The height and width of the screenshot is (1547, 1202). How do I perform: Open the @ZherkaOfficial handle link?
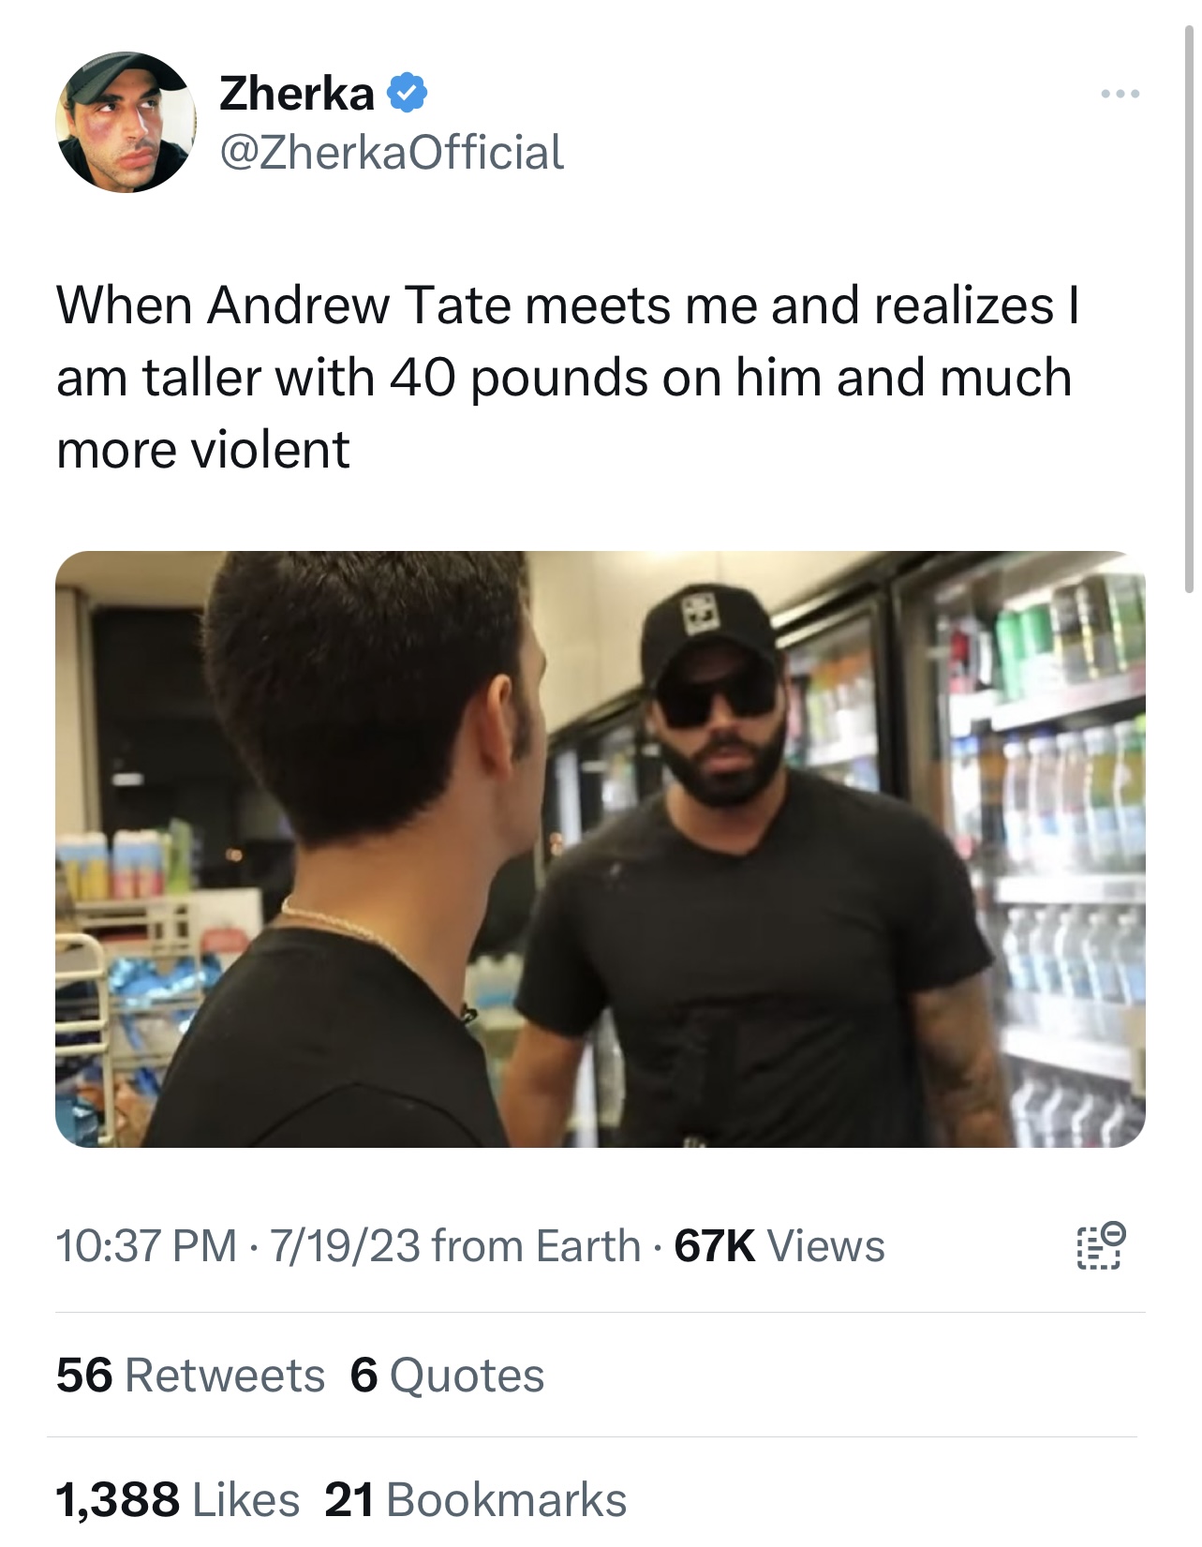click(x=392, y=152)
